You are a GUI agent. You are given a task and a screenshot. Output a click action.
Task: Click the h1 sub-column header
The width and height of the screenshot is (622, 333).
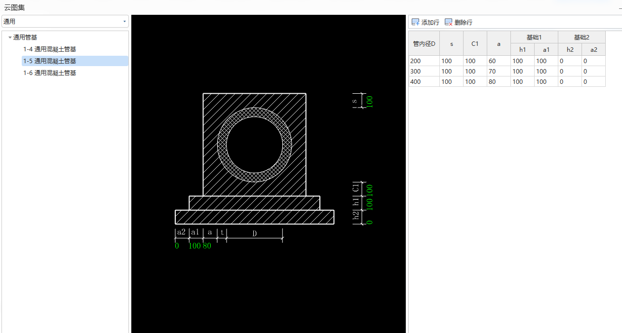522,49
